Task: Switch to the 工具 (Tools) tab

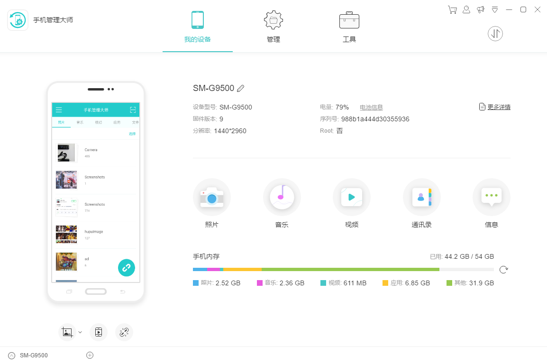Action: coord(349,26)
